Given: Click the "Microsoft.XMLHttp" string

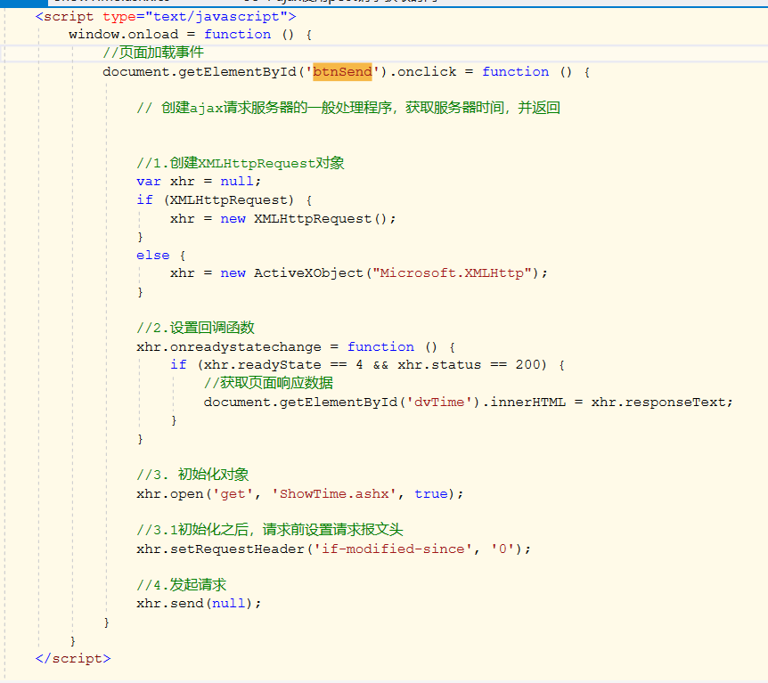Looking at the screenshot, I should pyautogui.click(x=452, y=273).
